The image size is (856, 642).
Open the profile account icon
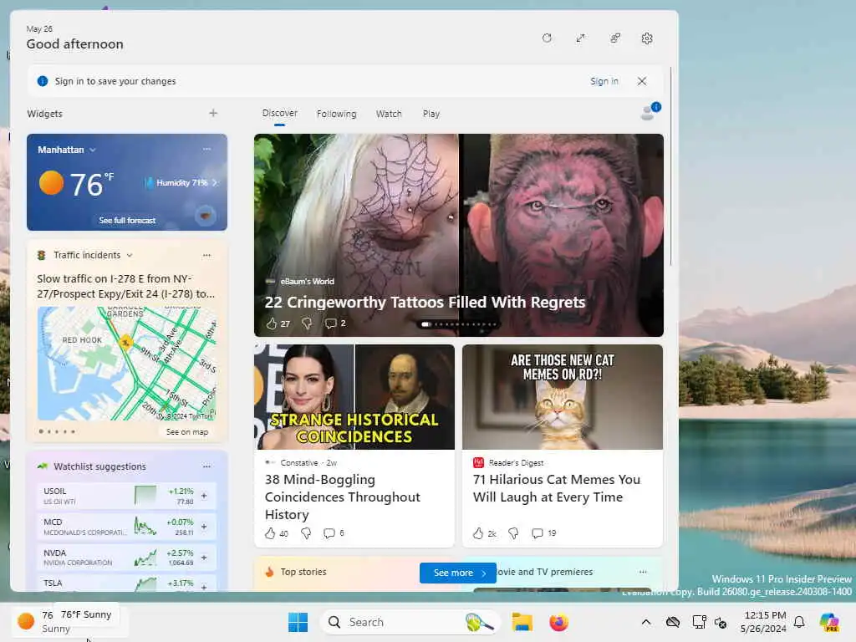[x=650, y=111]
